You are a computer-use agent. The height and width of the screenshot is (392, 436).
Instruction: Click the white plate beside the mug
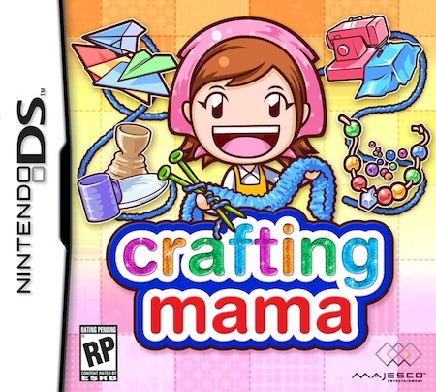click(142, 191)
